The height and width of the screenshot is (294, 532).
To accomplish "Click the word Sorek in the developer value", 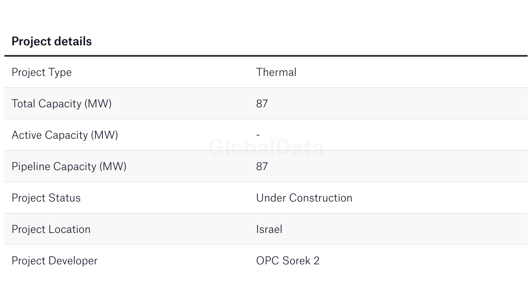I will pos(296,261).
